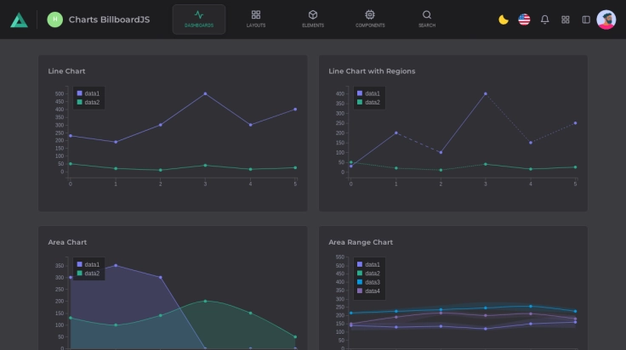Click the Search magnifier icon
Image resolution: width=626 pixels, height=350 pixels.
coord(427,19)
